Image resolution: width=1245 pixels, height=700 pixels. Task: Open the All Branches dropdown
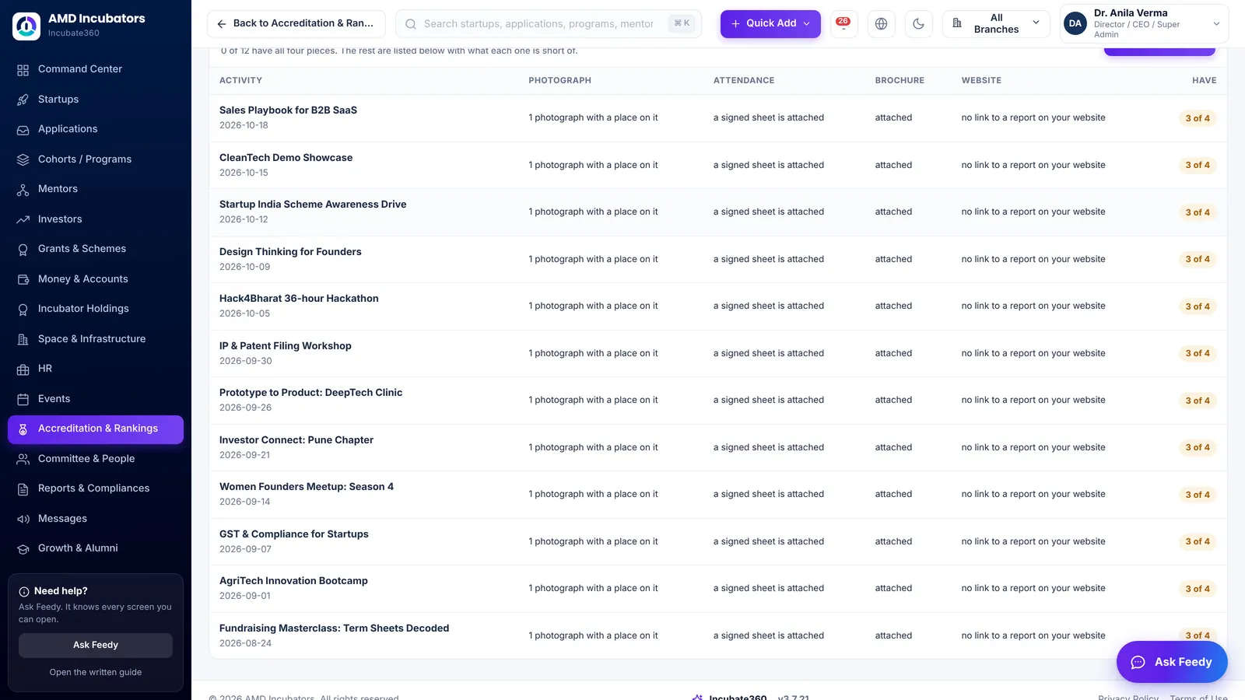point(997,23)
